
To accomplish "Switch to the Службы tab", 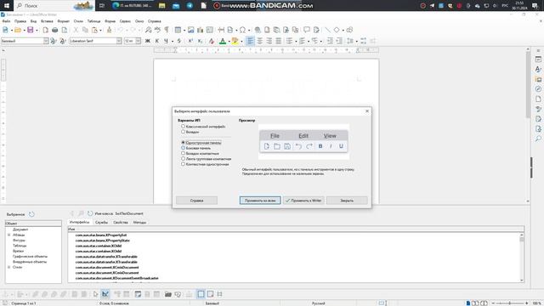I will (102, 223).
